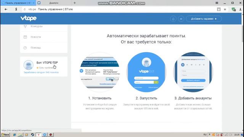Open browser downloads arrow icon
The width and height of the screenshot is (244, 137).
click(x=241, y=9)
